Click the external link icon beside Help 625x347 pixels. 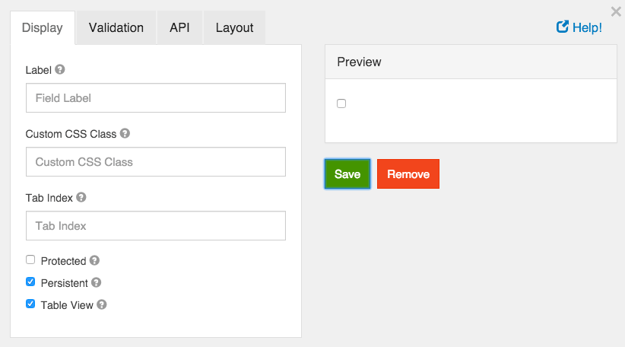[x=563, y=27]
